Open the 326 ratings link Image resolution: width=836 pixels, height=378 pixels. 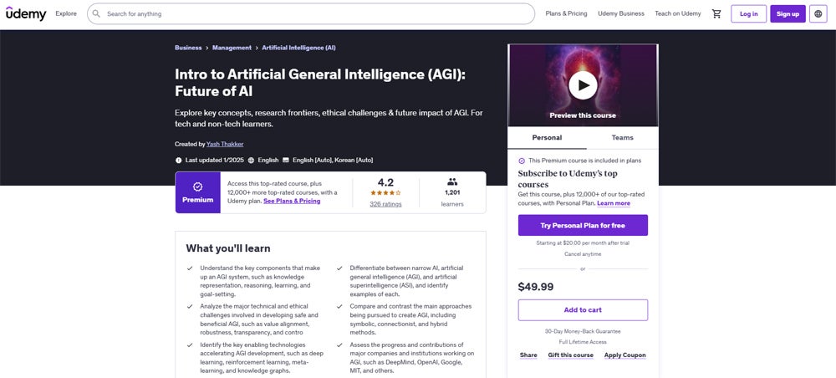point(385,204)
